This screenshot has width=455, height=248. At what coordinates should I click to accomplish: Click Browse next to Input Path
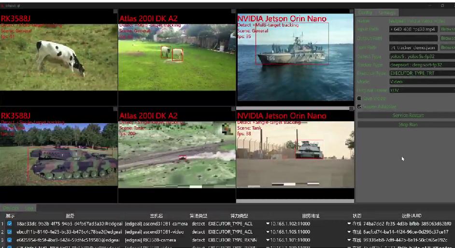tap(447, 29)
